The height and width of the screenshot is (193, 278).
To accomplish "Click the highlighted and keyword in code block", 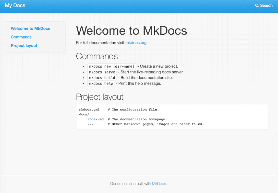I will tap(174, 124).
